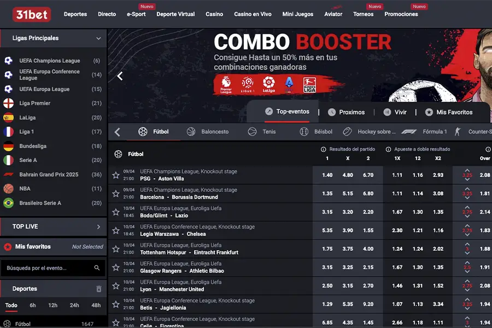
Task: Increase the total line above 3.25 in the PSG row
Action: [x=467, y=171]
